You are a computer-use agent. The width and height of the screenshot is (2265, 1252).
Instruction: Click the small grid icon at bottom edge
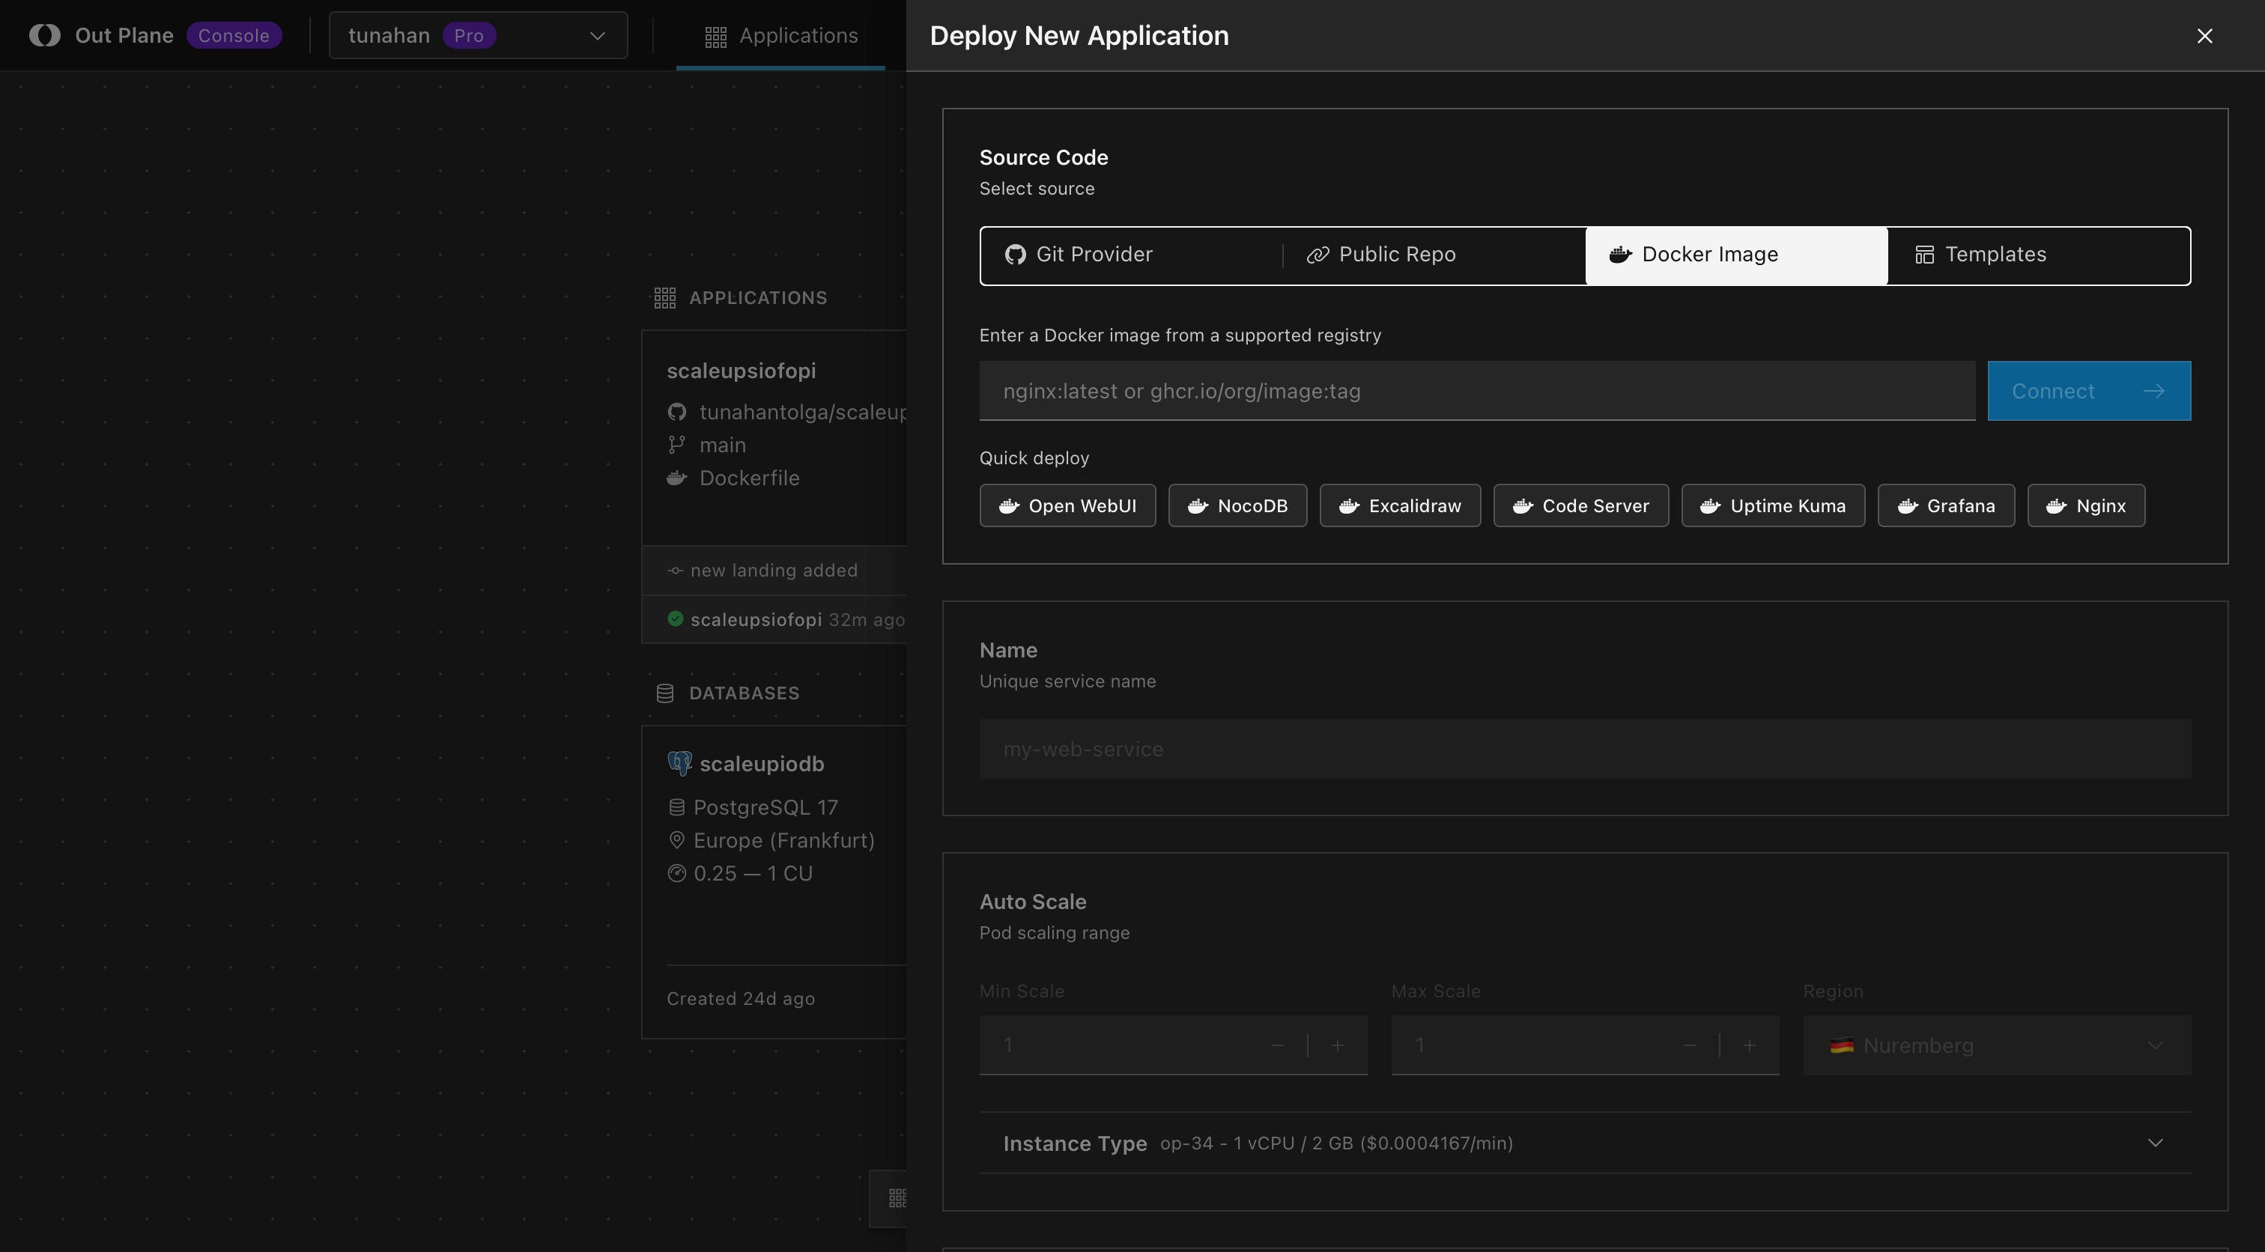pos(897,1198)
